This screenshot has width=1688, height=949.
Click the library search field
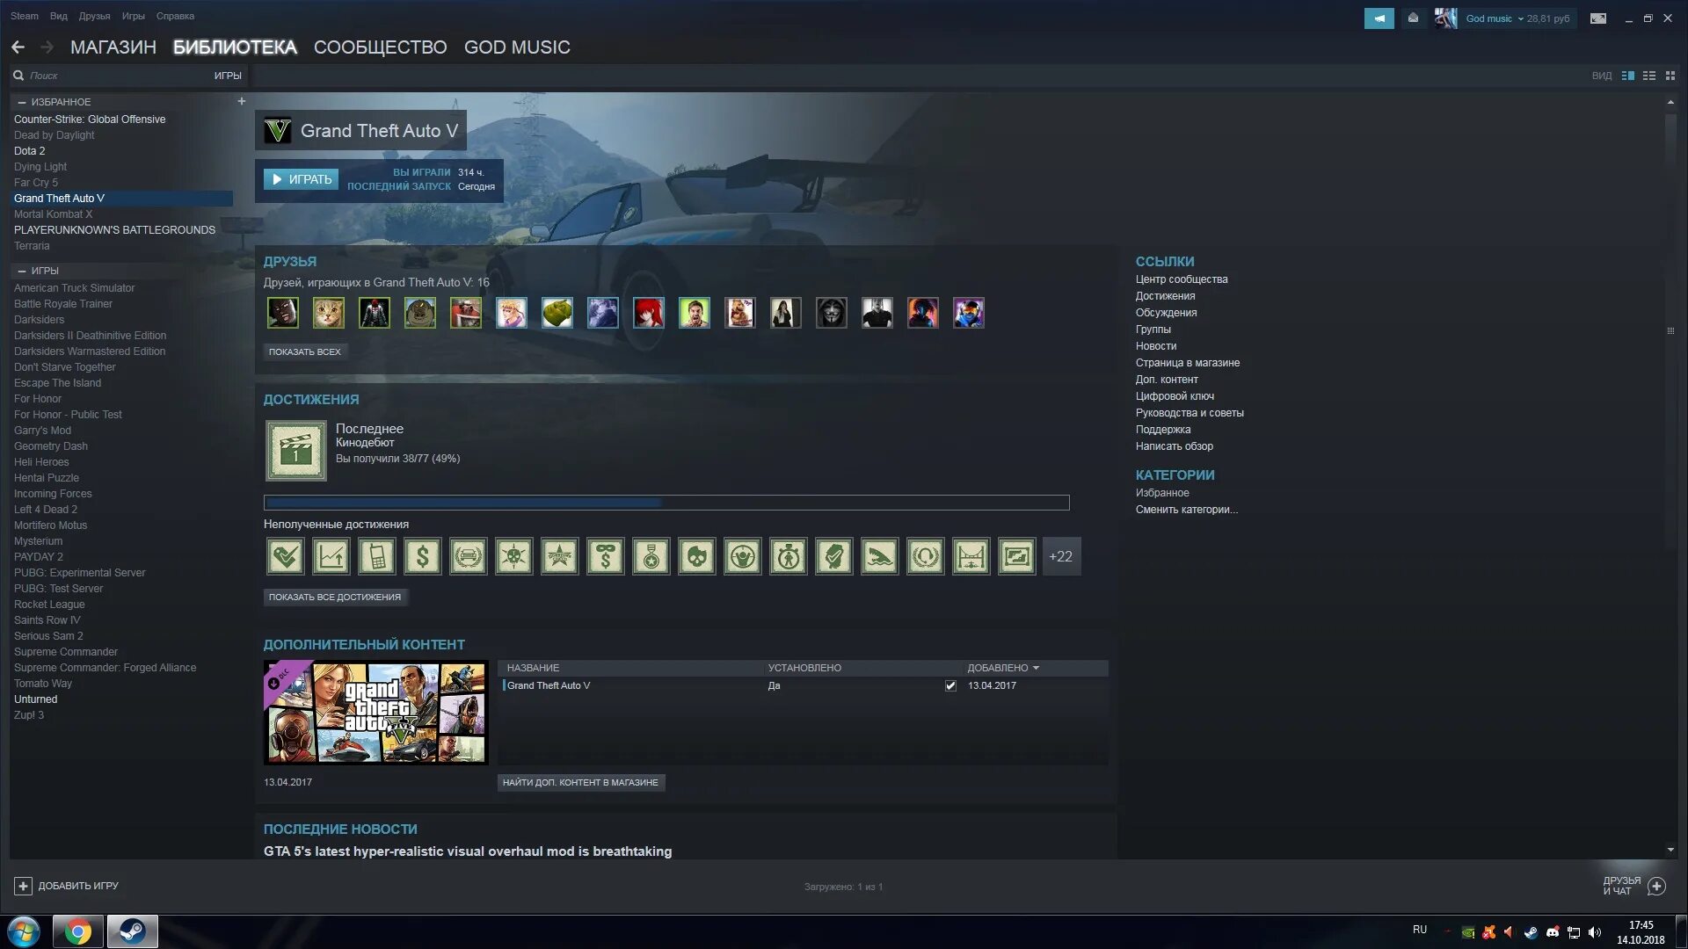click(x=114, y=76)
